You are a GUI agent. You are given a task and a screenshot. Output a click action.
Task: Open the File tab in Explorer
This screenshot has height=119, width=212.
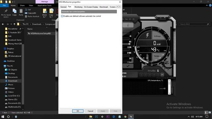[4, 5]
